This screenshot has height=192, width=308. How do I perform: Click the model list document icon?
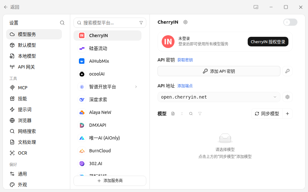tap(173, 114)
